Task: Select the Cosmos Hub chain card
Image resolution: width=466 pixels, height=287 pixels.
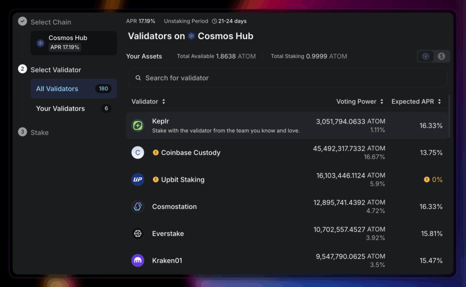Action: point(73,43)
